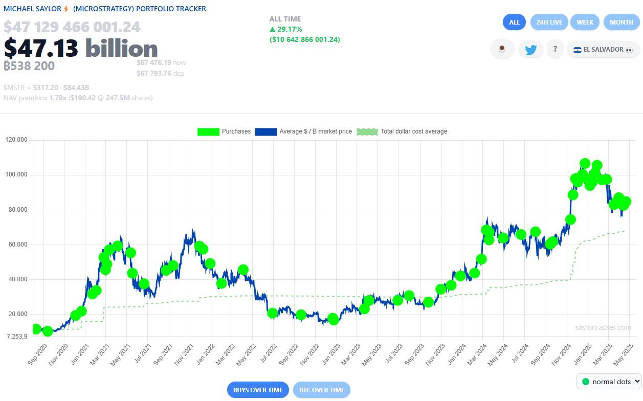Switch to the 24H LIVE view
643x401 pixels.
(549, 22)
